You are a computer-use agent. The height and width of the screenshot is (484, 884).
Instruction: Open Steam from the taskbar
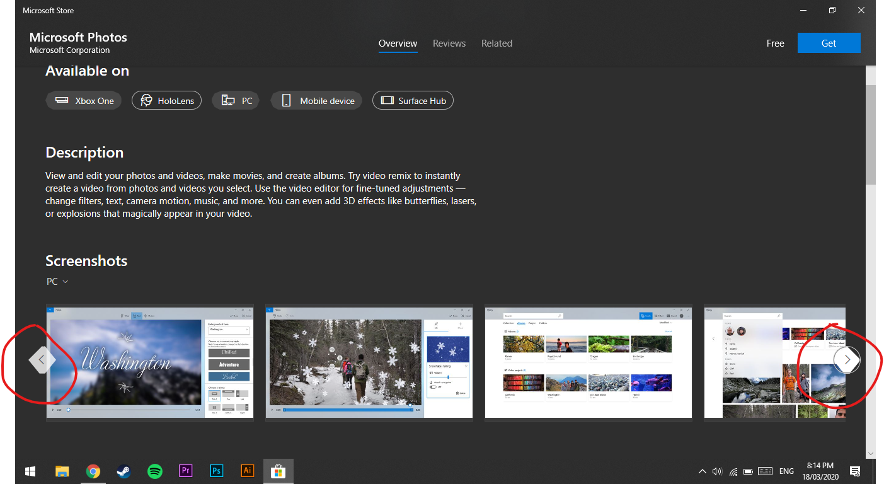click(x=123, y=471)
